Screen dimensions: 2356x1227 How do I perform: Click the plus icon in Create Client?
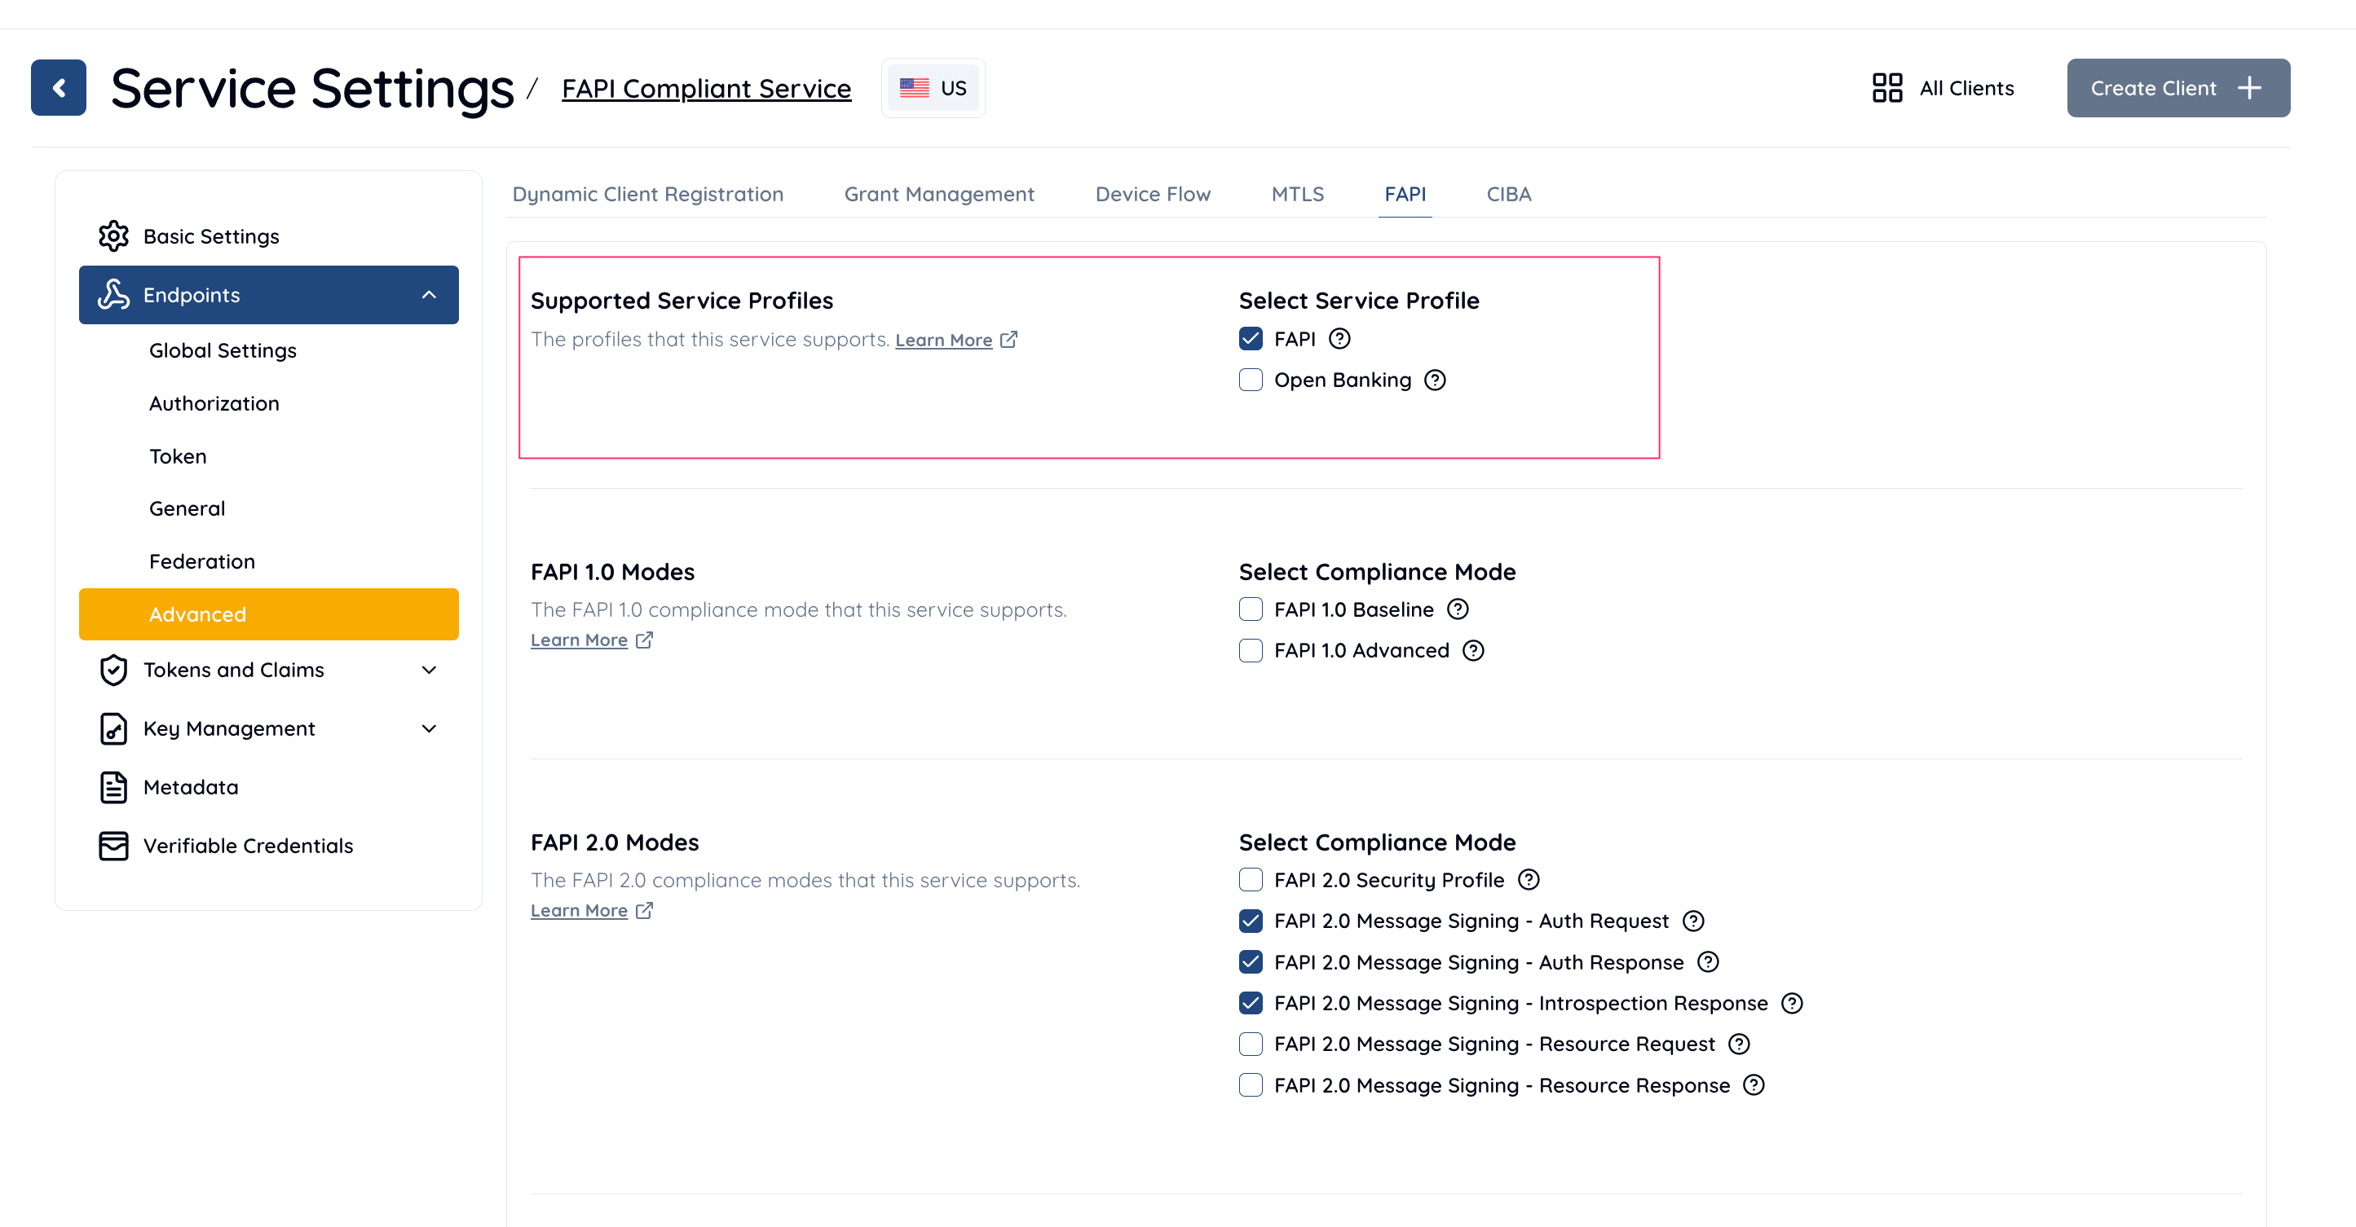(x=2250, y=88)
